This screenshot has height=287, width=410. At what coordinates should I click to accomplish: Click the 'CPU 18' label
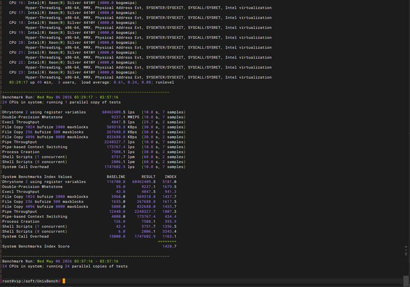coord(16,22)
